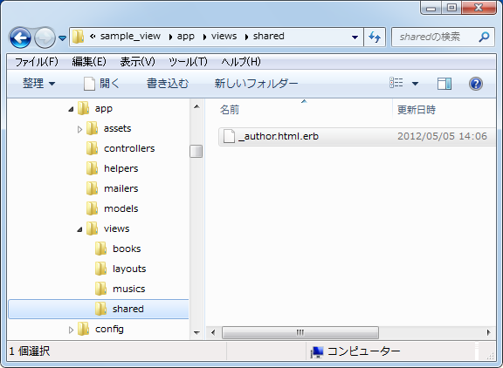Click the コンピューター icon in status bar

[317, 352]
